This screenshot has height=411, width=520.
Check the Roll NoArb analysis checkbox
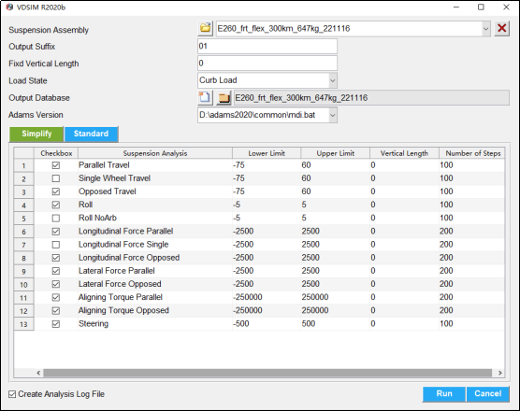pos(56,219)
